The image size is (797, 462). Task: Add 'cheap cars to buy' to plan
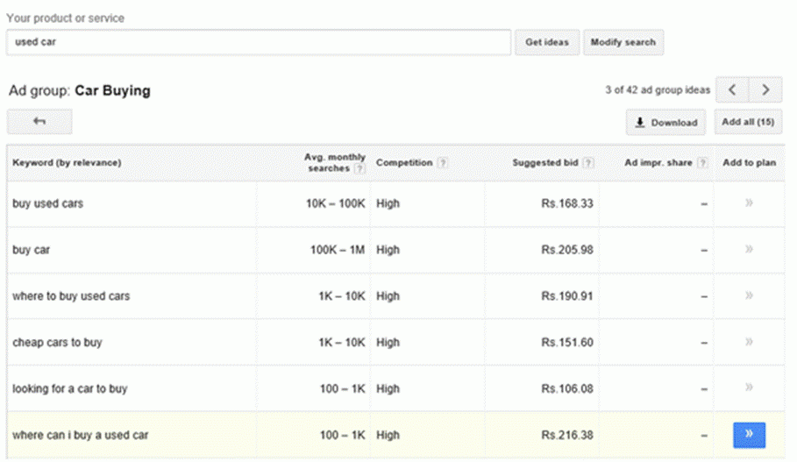749,342
